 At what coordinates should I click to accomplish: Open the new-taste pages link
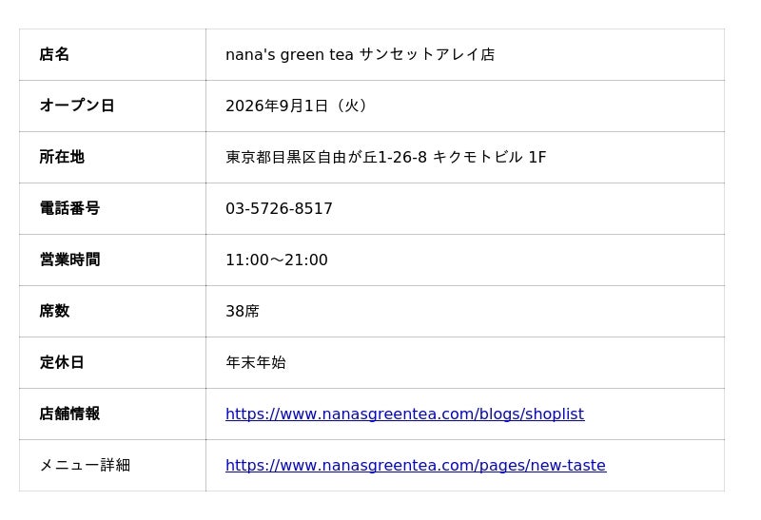point(416,465)
